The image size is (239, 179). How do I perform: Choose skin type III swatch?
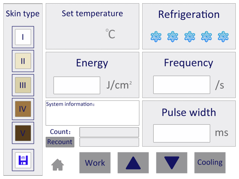click(23, 85)
